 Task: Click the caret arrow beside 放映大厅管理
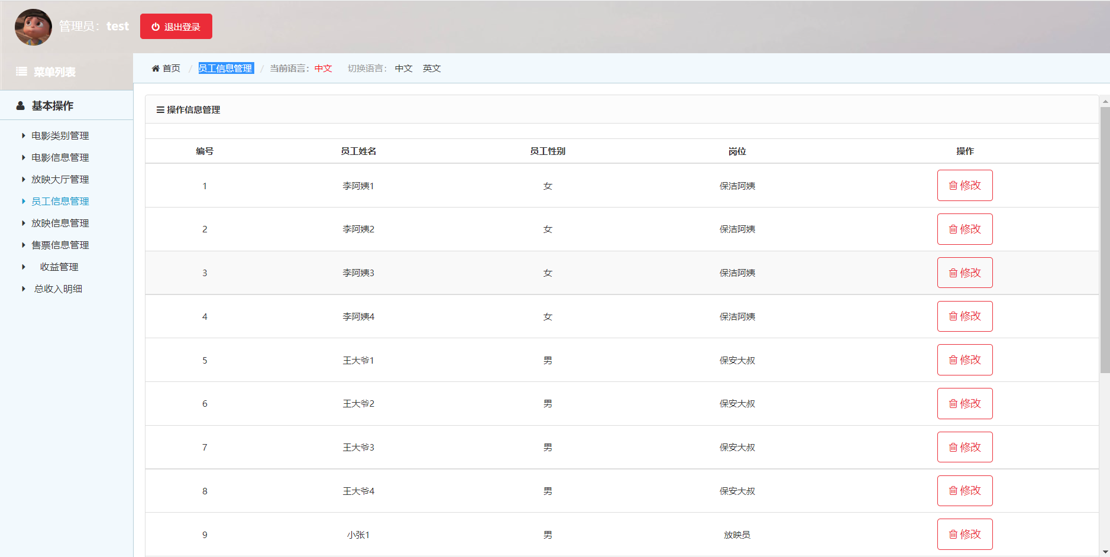[24, 180]
